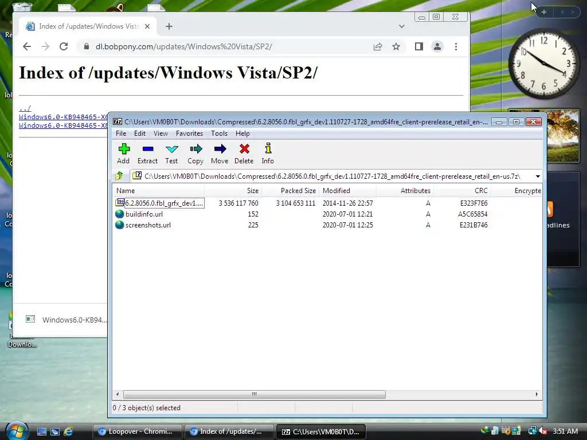Image resolution: width=587 pixels, height=440 pixels.
Task: Sort by Attributes column header
Action: click(405, 191)
